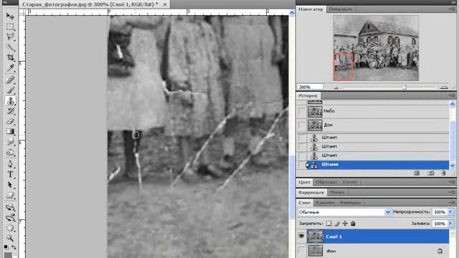
Task: Select the Zoom tool in toolbar
Action: pyautogui.click(x=10, y=238)
